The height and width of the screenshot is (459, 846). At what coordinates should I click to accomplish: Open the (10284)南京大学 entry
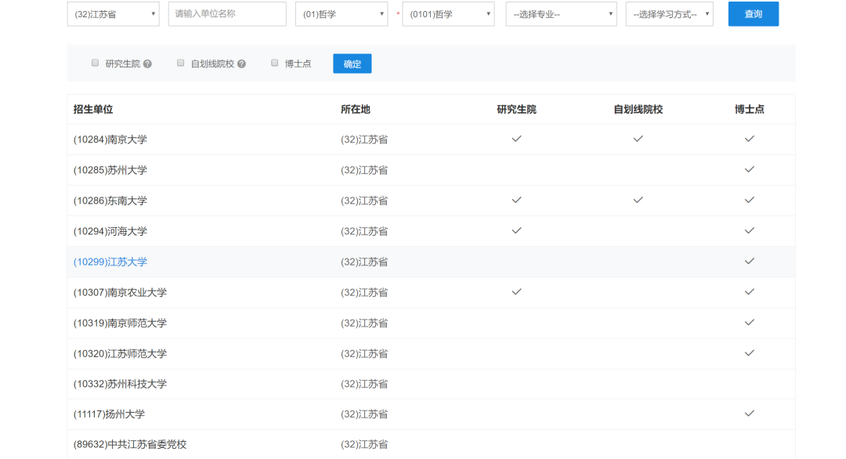(x=110, y=139)
